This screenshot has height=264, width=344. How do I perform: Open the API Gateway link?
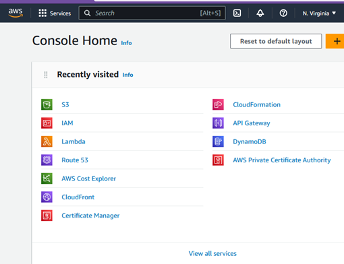252,123
